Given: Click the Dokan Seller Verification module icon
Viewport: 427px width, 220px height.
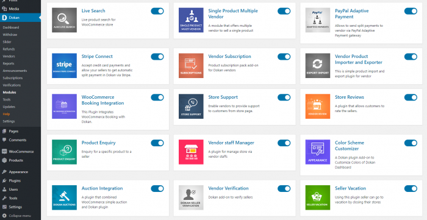Looking at the screenshot, I should (191, 197).
